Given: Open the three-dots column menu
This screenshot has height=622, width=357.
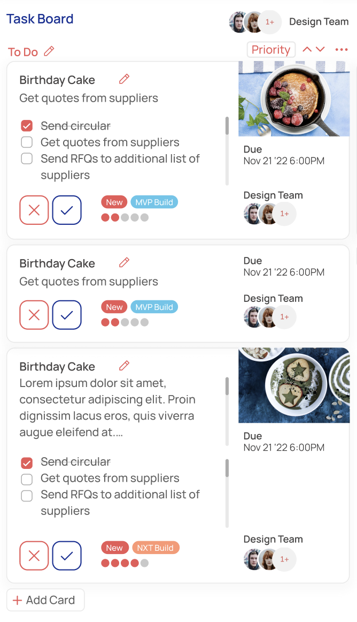Looking at the screenshot, I should (x=342, y=50).
